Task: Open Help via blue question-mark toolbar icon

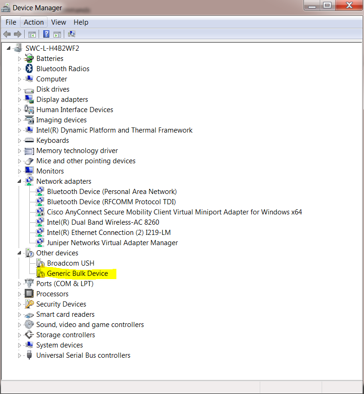Action: pos(46,34)
